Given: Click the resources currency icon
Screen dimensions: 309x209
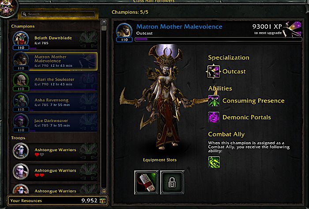Looking at the screenshot, I should tap(103, 201).
